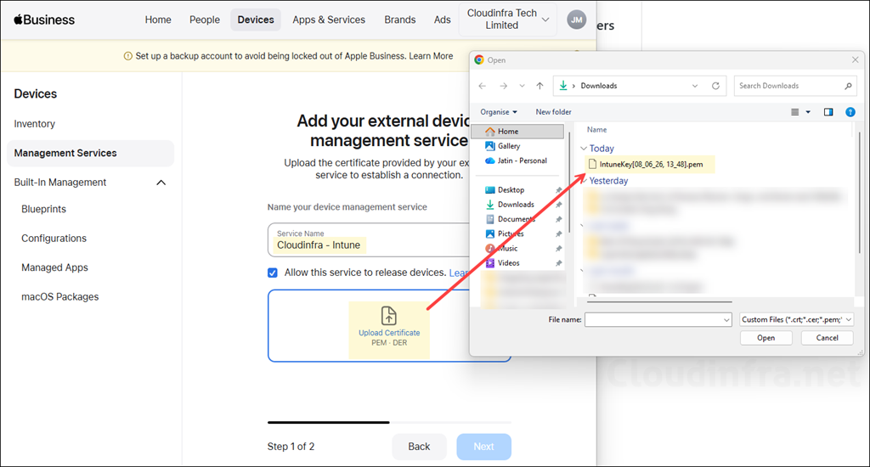Select the IntuneKey[08_06_26, 13_48].pem file
The width and height of the screenshot is (870, 467).
(x=646, y=164)
